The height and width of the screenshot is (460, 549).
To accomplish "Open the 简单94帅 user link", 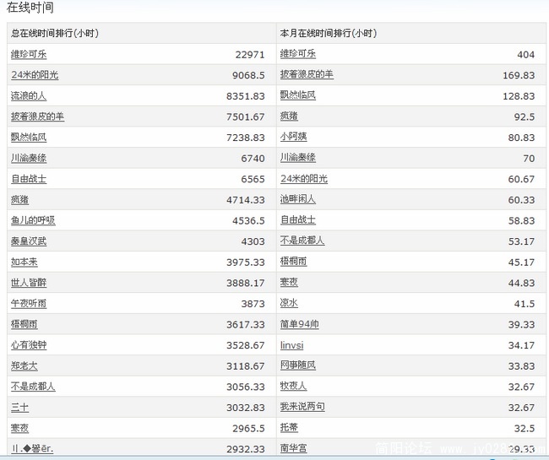I will coord(299,324).
